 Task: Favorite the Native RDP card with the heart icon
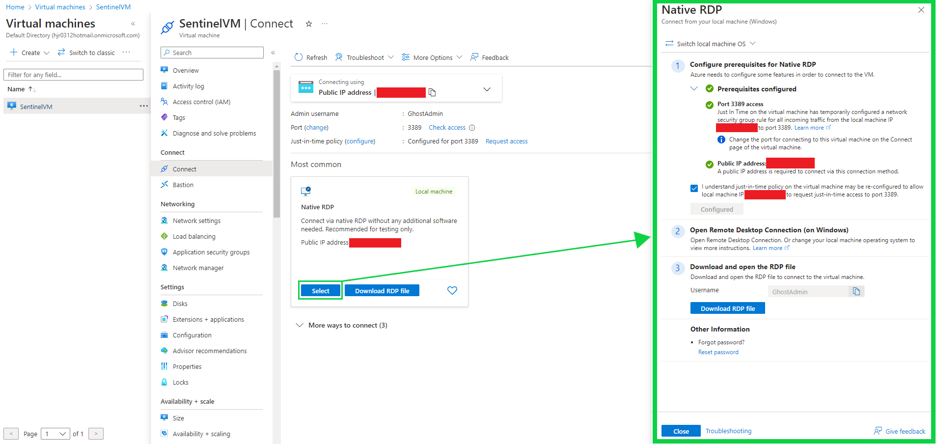click(452, 291)
